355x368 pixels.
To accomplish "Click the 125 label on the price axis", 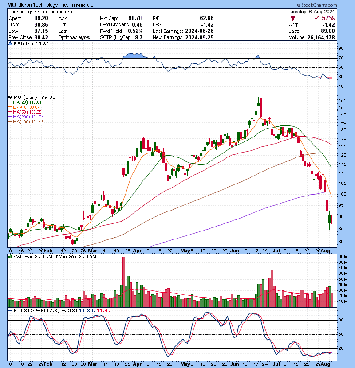I will (342, 147).
